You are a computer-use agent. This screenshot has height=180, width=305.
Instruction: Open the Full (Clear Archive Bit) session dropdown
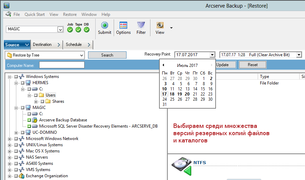[x=299, y=55]
